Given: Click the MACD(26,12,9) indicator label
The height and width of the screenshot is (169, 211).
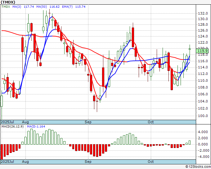Looking at the screenshot, I should coord(12,127).
